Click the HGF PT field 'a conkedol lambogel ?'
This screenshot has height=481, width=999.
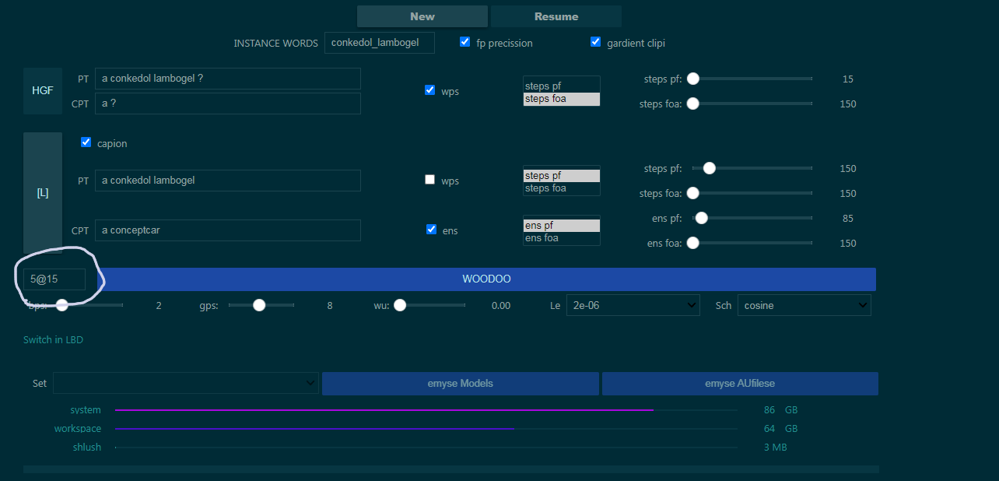click(228, 79)
